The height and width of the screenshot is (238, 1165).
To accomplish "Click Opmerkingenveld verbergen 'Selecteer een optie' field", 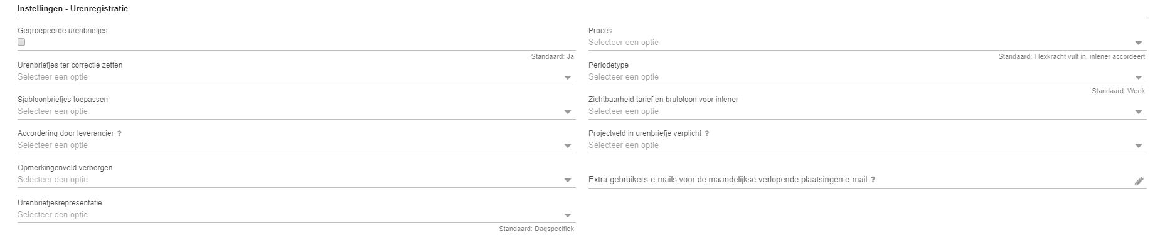I will [296, 180].
